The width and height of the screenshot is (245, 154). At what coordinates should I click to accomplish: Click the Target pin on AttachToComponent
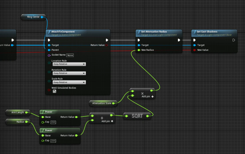[49, 45]
